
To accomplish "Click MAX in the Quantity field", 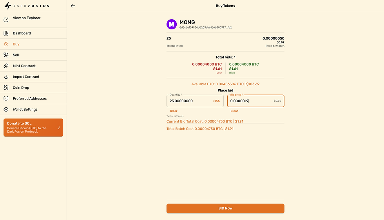I will (216, 101).
